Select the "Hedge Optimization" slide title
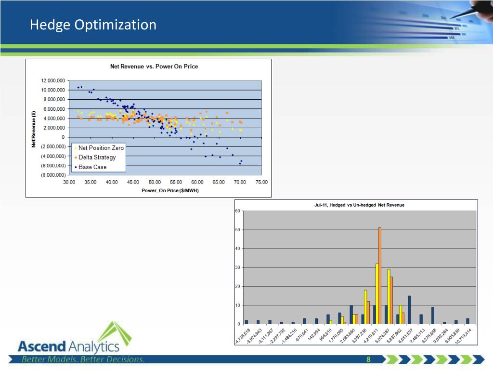This screenshot has height=370, width=493. (93, 25)
